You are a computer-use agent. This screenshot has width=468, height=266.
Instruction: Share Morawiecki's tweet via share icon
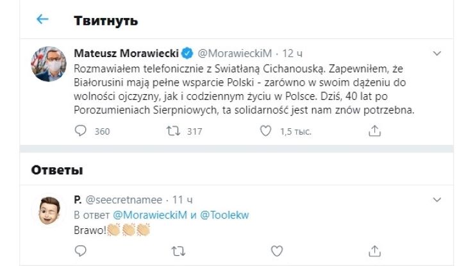click(x=376, y=131)
